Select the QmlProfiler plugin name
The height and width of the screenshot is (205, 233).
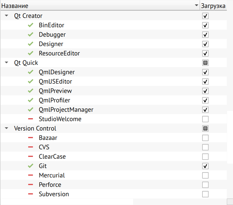54,100
